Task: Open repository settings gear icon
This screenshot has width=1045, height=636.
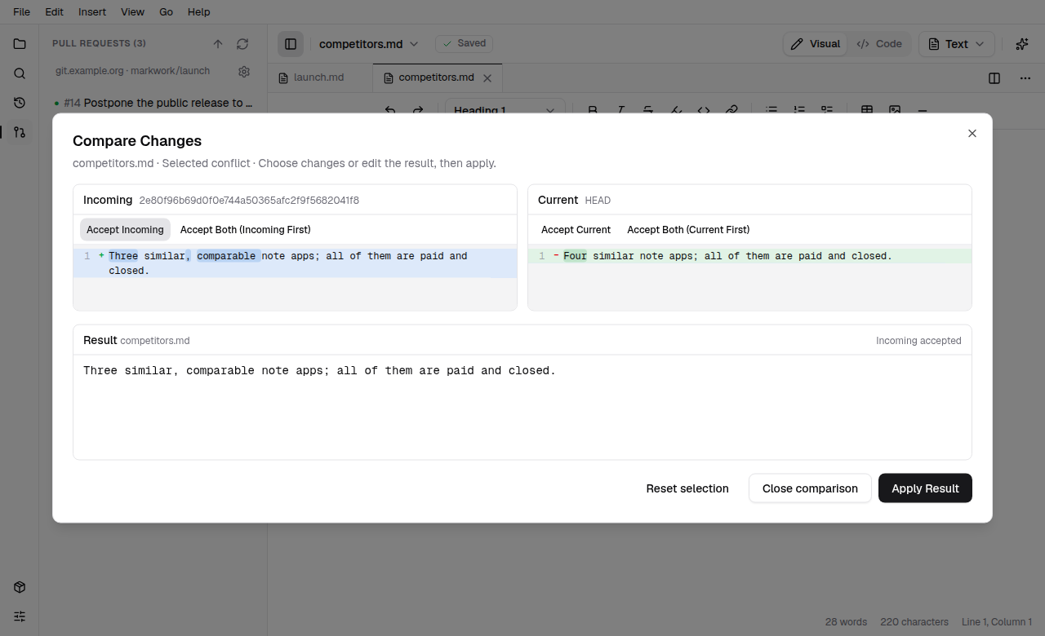Action: pyautogui.click(x=244, y=72)
